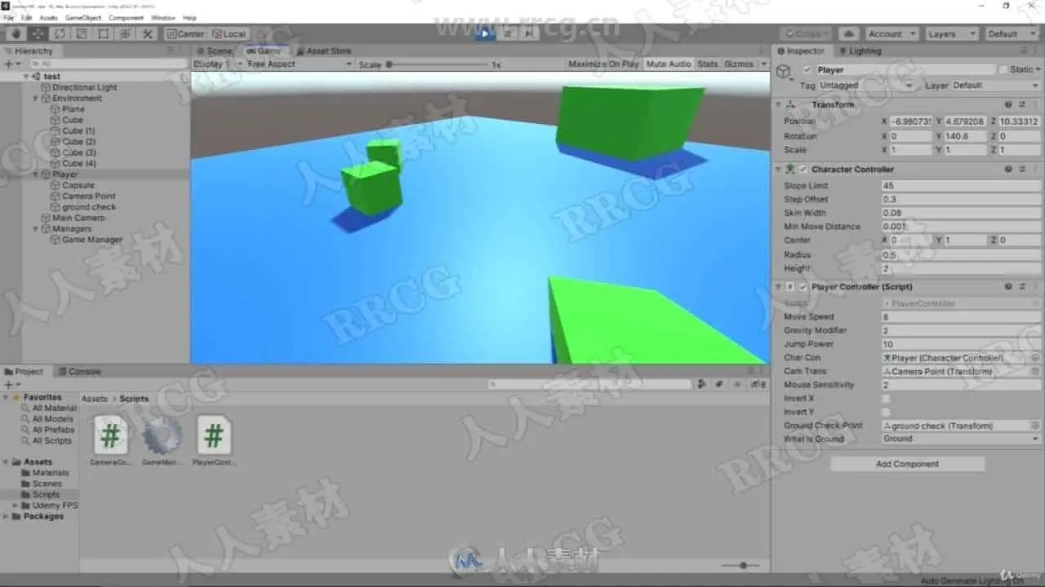Collapse the Environment tree node
The width and height of the screenshot is (1045, 587).
(35, 99)
